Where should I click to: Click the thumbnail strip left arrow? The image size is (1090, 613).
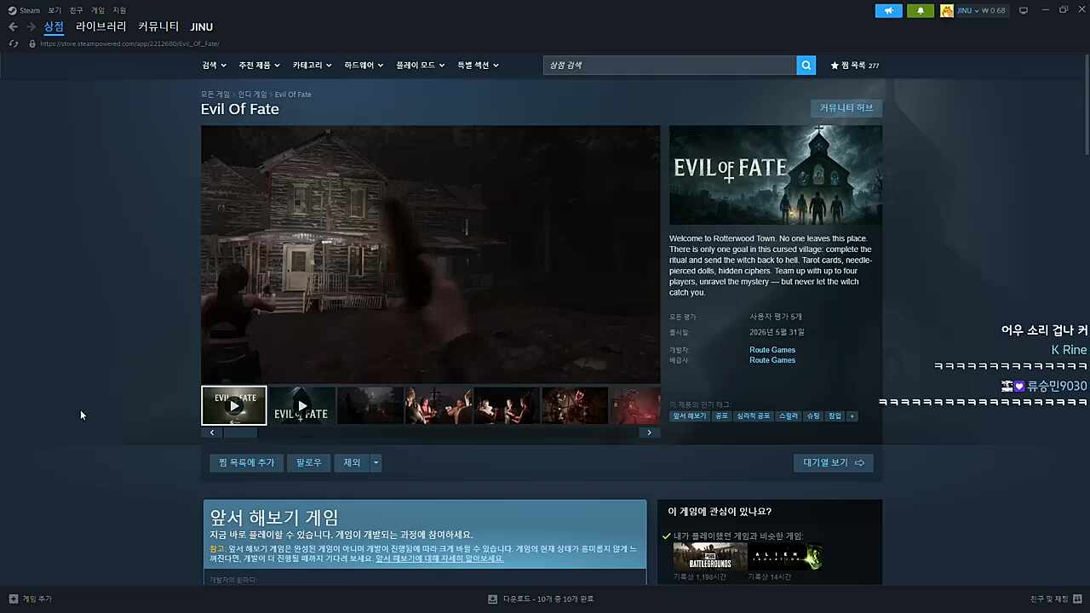(x=212, y=433)
